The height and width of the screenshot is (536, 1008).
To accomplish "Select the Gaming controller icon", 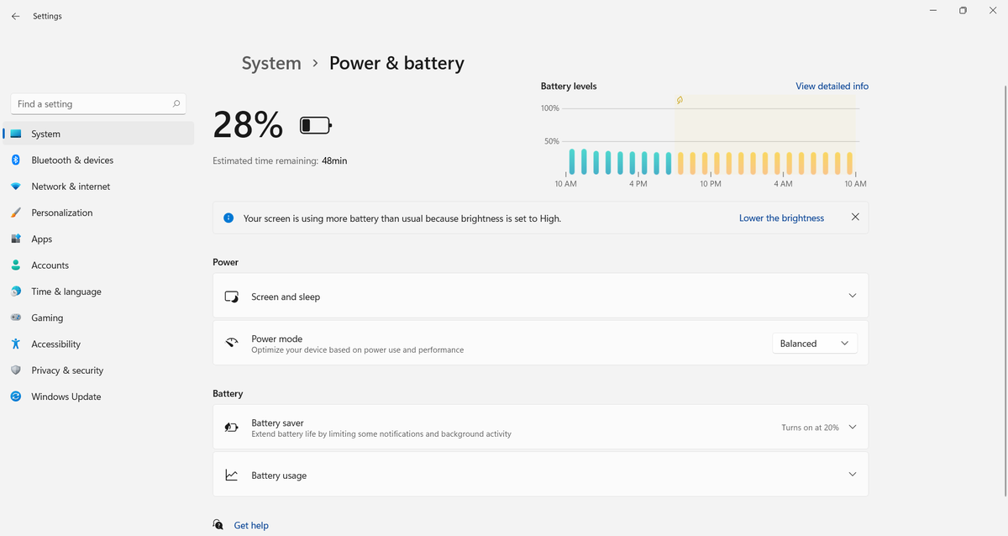I will tap(16, 318).
